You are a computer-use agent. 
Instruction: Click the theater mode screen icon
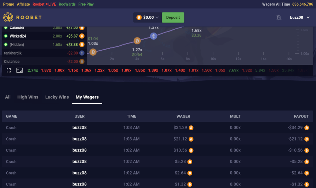19,70
